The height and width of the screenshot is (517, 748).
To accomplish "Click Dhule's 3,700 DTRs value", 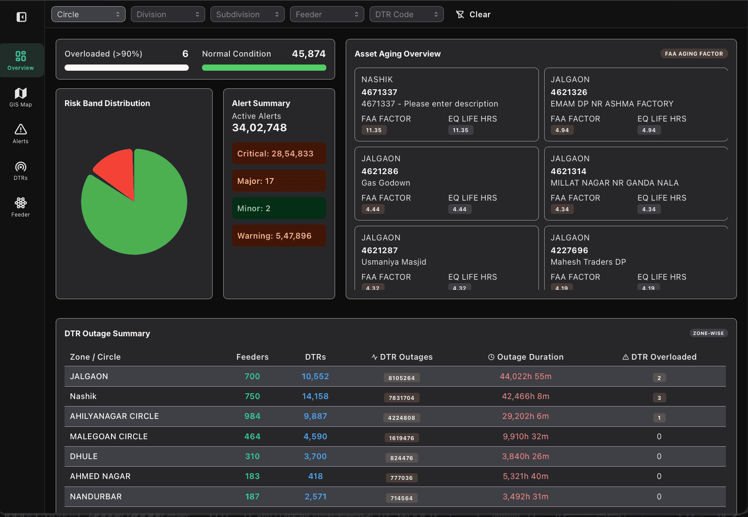I will click(316, 456).
